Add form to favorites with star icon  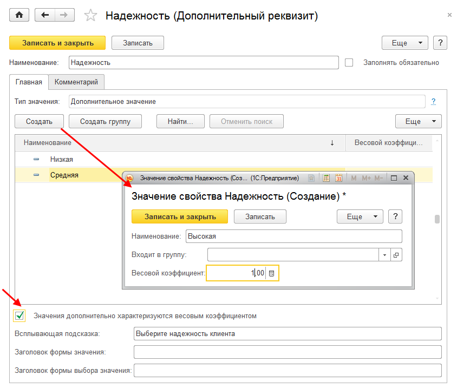click(x=91, y=16)
